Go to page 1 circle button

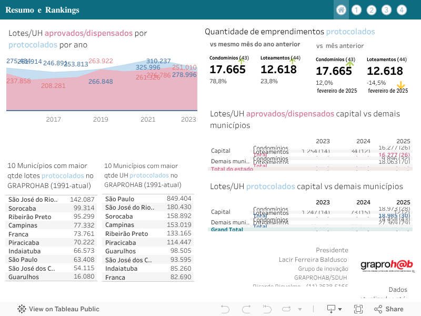tap(356, 10)
